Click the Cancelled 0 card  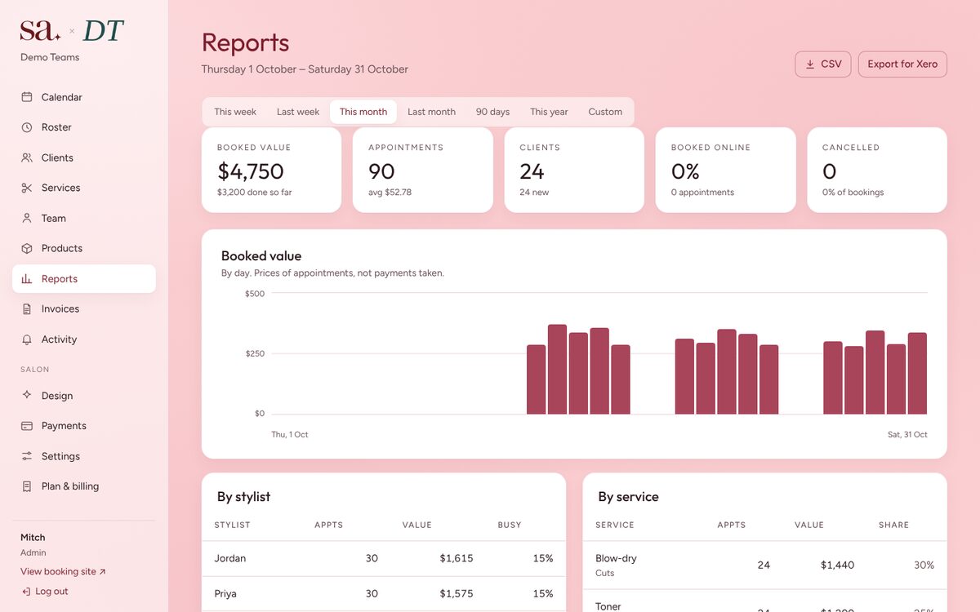pyautogui.click(x=877, y=170)
